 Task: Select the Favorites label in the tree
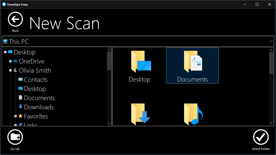point(36,116)
